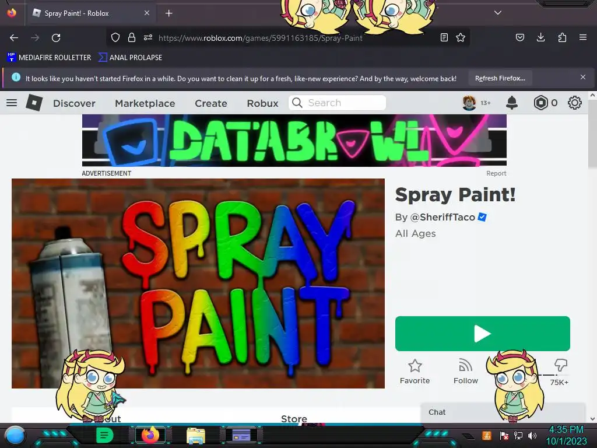The image size is (597, 448).
Task: Close the Spray Paint! - Roblox tab
Action: [147, 13]
